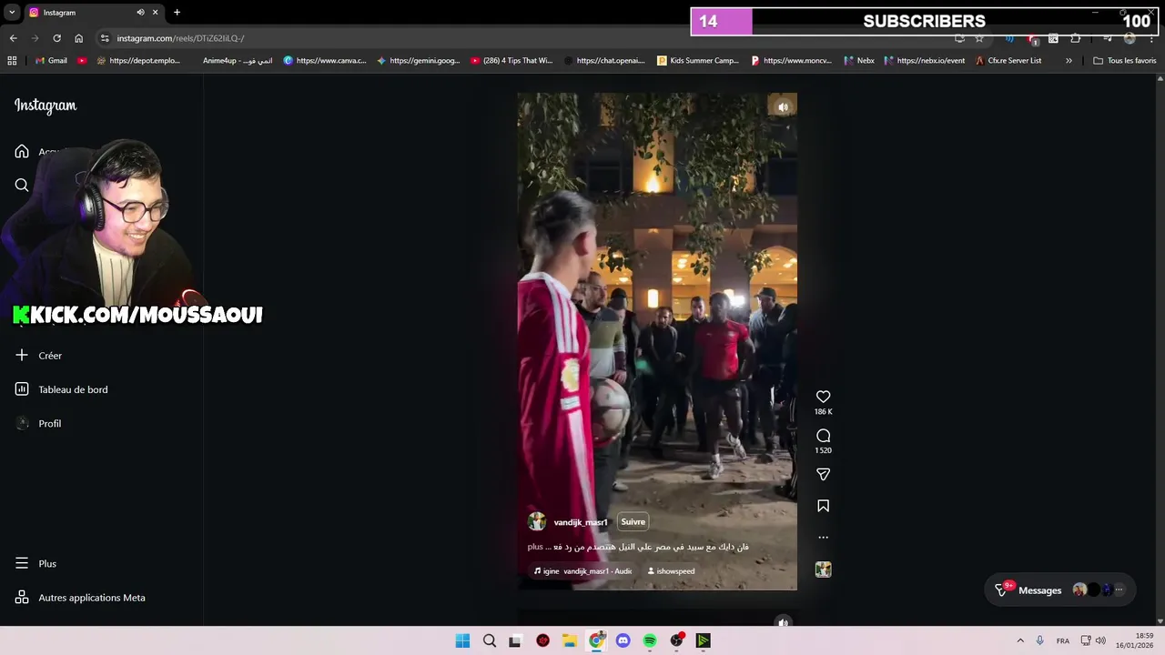The width and height of the screenshot is (1165, 655).
Task: Open the reel's audio thumbnail
Action: (x=823, y=569)
